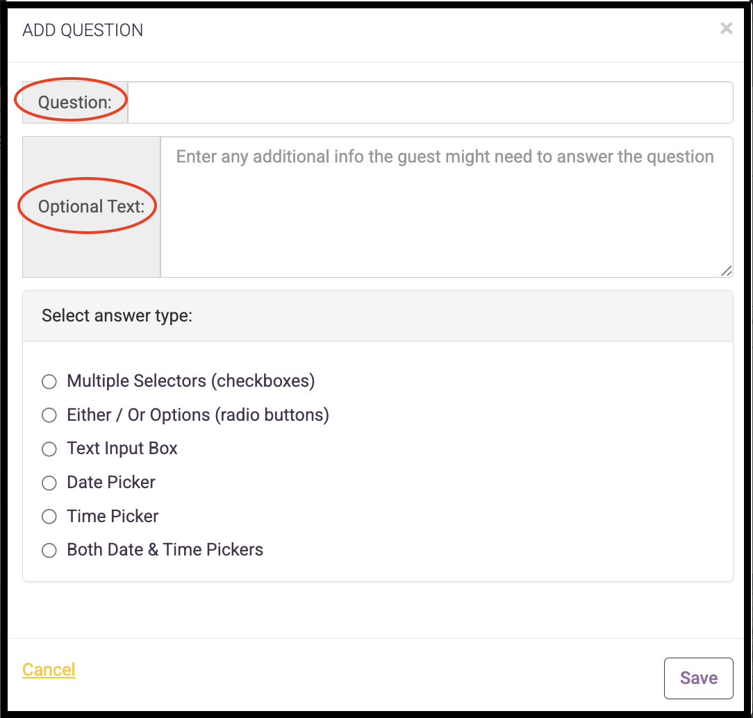753x718 pixels.
Task: Click the Both Date & Time Pickers label
Action: point(165,549)
